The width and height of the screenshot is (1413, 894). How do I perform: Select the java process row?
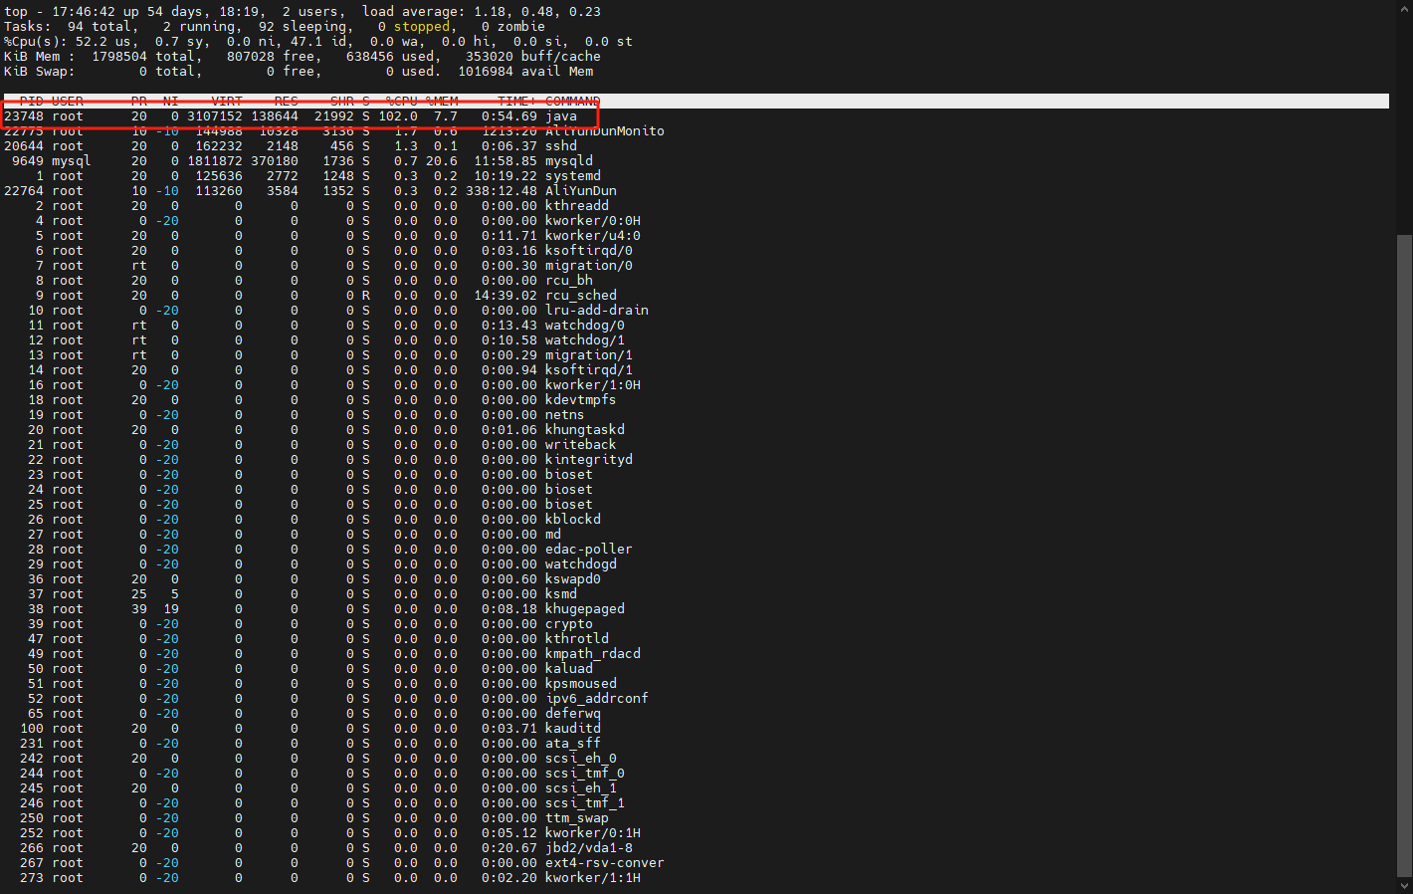[299, 116]
